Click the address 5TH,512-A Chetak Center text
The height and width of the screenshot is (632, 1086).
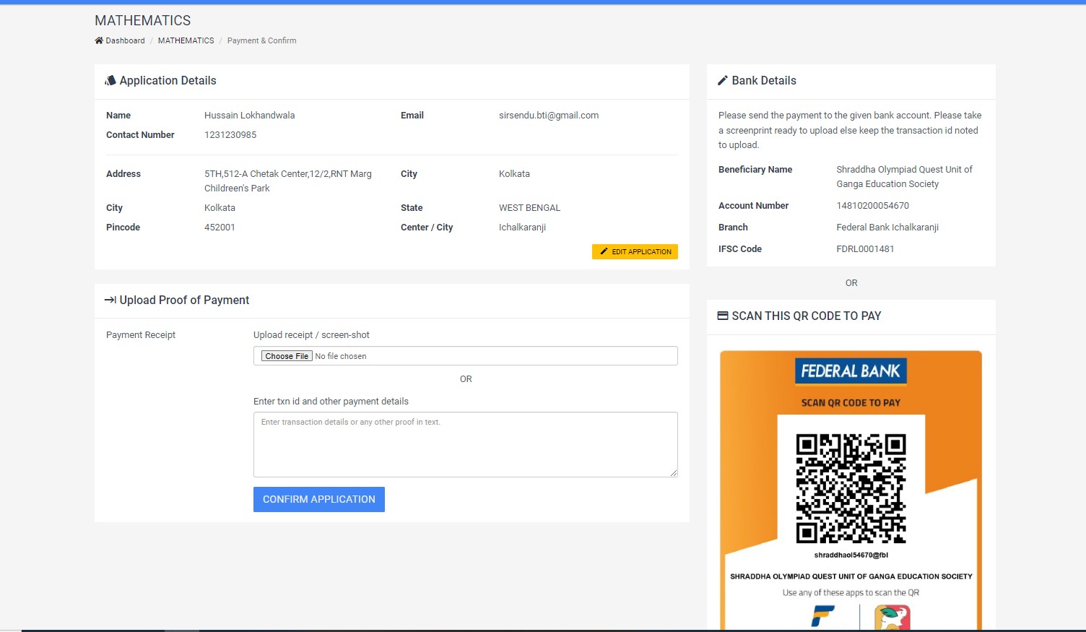click(x=288, y=181)
